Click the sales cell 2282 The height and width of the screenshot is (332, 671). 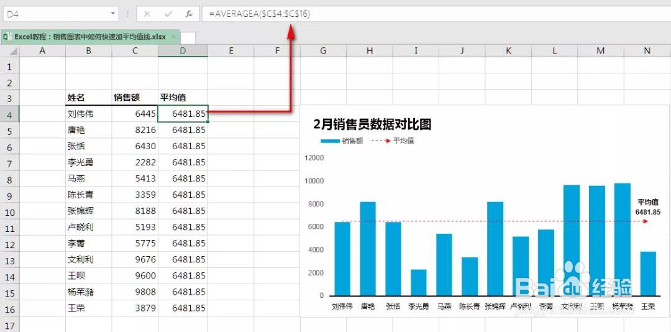(135, 162)
